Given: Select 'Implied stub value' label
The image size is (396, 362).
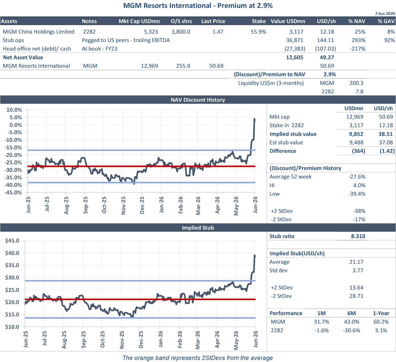Looking at the screenshot, I should pyautogui.click(x=293, y=134).
